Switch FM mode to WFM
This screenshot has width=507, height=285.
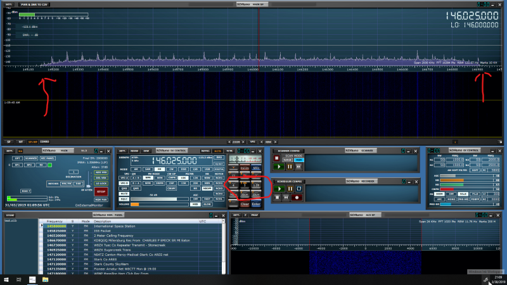point(148,183)
